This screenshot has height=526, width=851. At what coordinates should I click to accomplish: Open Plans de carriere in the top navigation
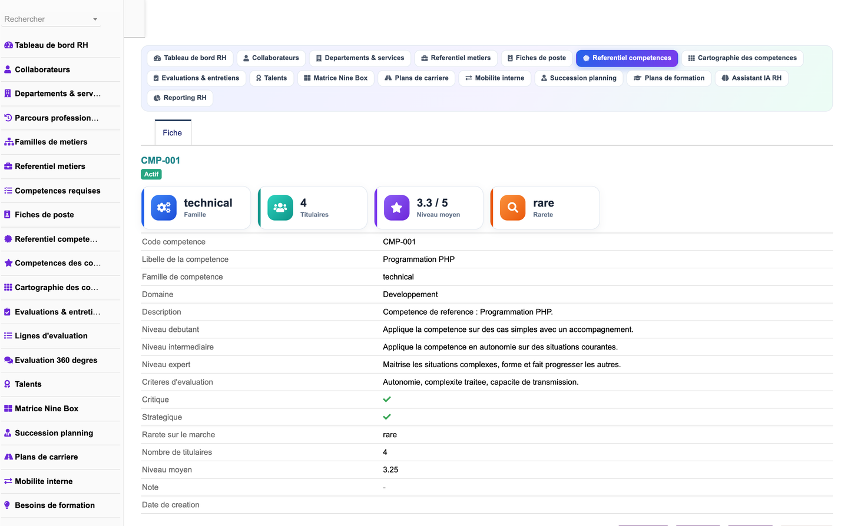click(x=416, y=78)
